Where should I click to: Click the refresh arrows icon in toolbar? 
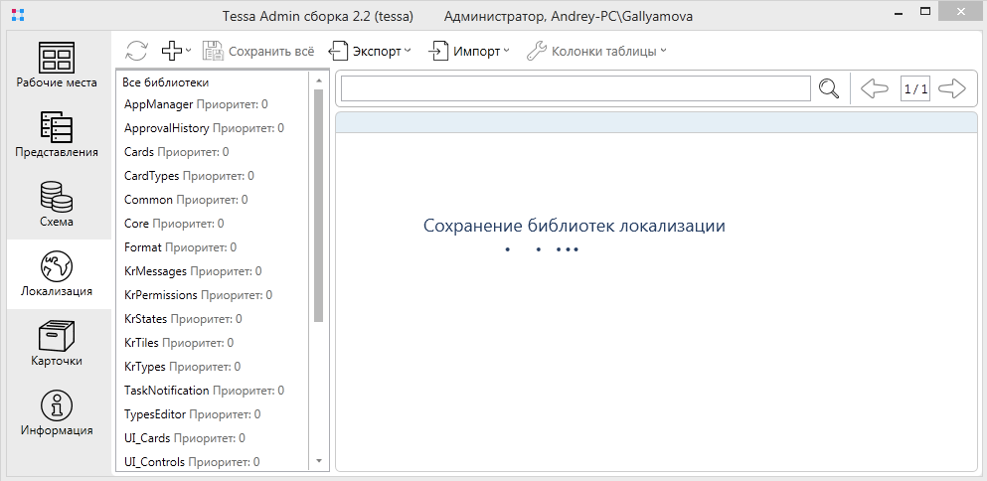137,51
